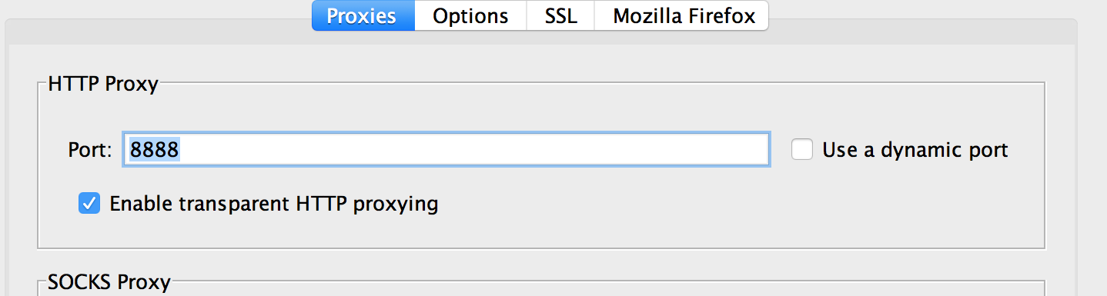
Task: Click the 'Port:' label
Action: 90,150
